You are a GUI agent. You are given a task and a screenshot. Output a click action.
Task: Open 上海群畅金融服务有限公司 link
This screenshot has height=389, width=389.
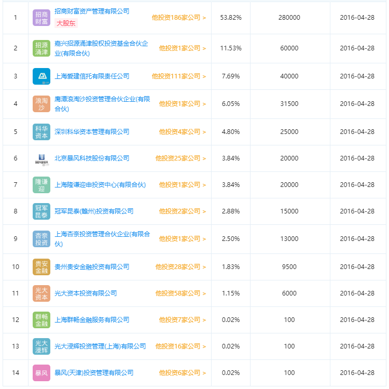[92, 320]
